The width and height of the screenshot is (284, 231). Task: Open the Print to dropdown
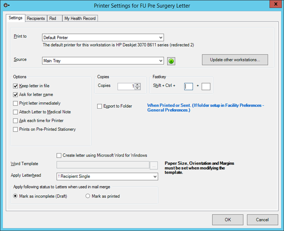161,38
